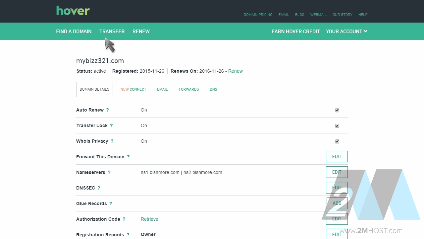424x239 pixels.
Task: Open the Renew menu item
Action: pos(141,31)
